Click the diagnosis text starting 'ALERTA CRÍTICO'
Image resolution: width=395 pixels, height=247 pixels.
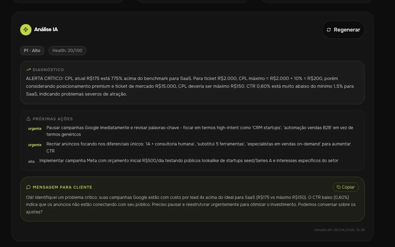point(190,86)
